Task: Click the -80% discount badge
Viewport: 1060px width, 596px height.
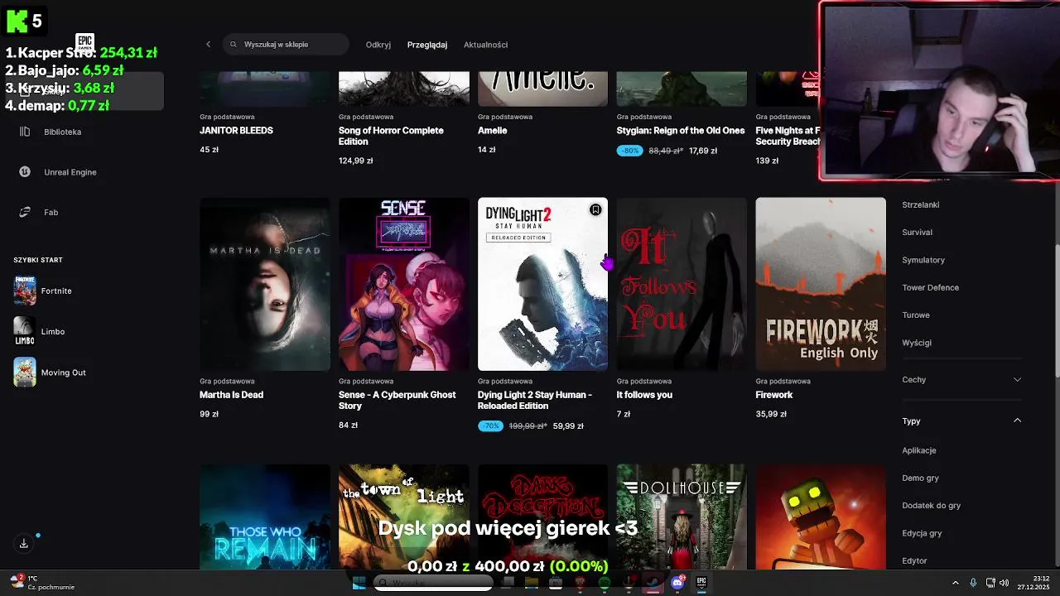Action: pyautogui.click(x=629, y=151)
